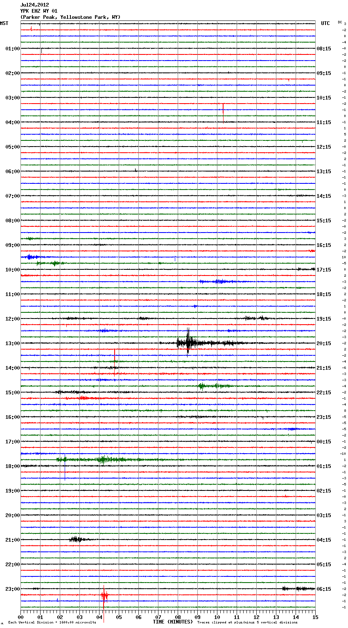Click the 17:15 UTC time label
This screenshot has height=628, width=348.
[x=324, y=270]
